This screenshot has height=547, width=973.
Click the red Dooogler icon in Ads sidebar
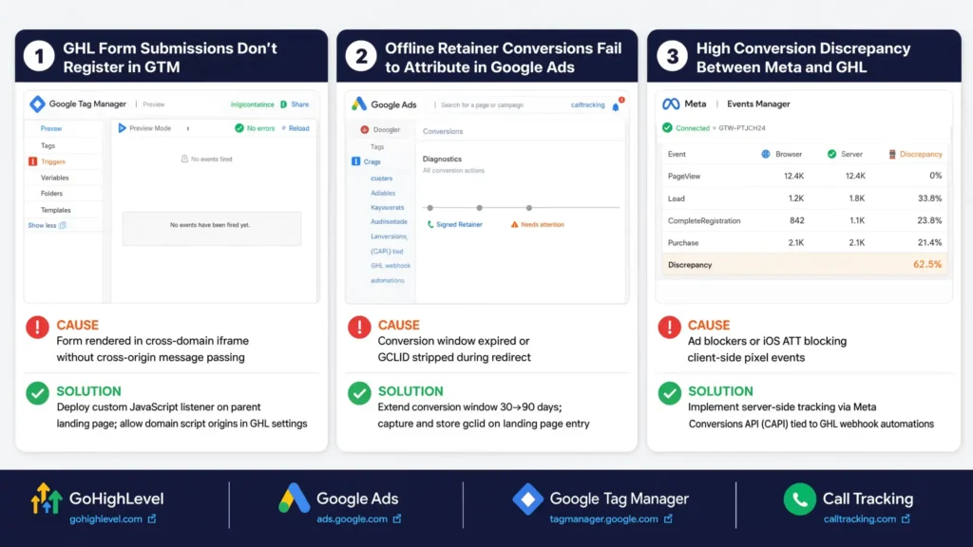tap(365, 129)
